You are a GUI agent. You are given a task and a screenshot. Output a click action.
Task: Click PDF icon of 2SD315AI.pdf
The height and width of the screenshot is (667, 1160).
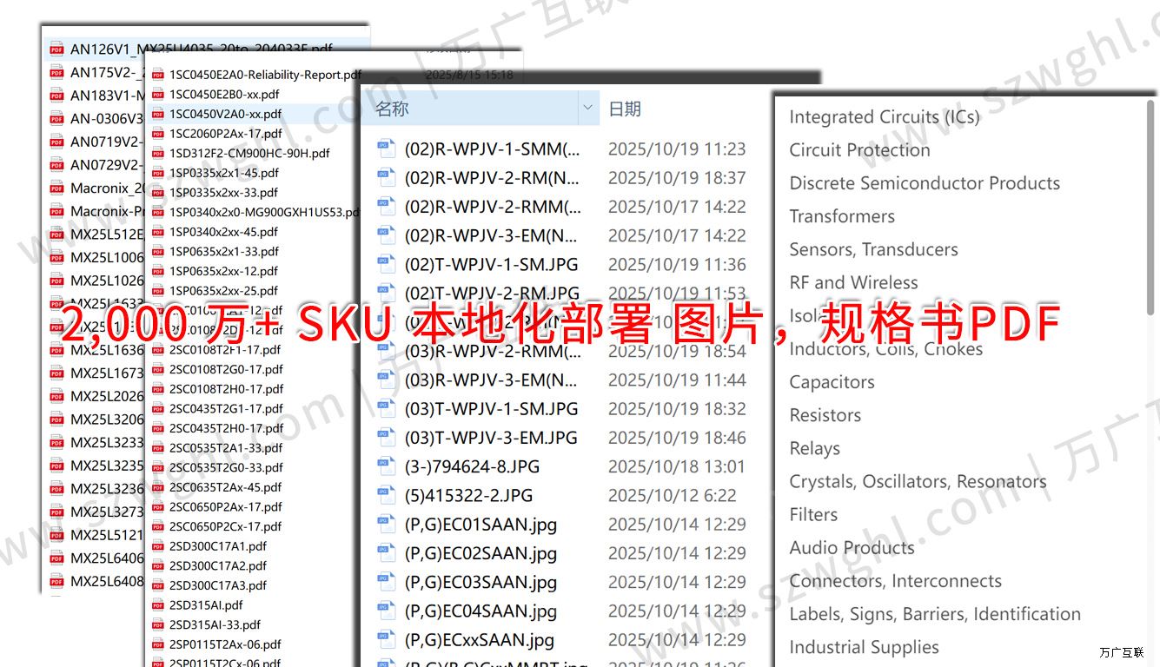[x=158, y=605]
